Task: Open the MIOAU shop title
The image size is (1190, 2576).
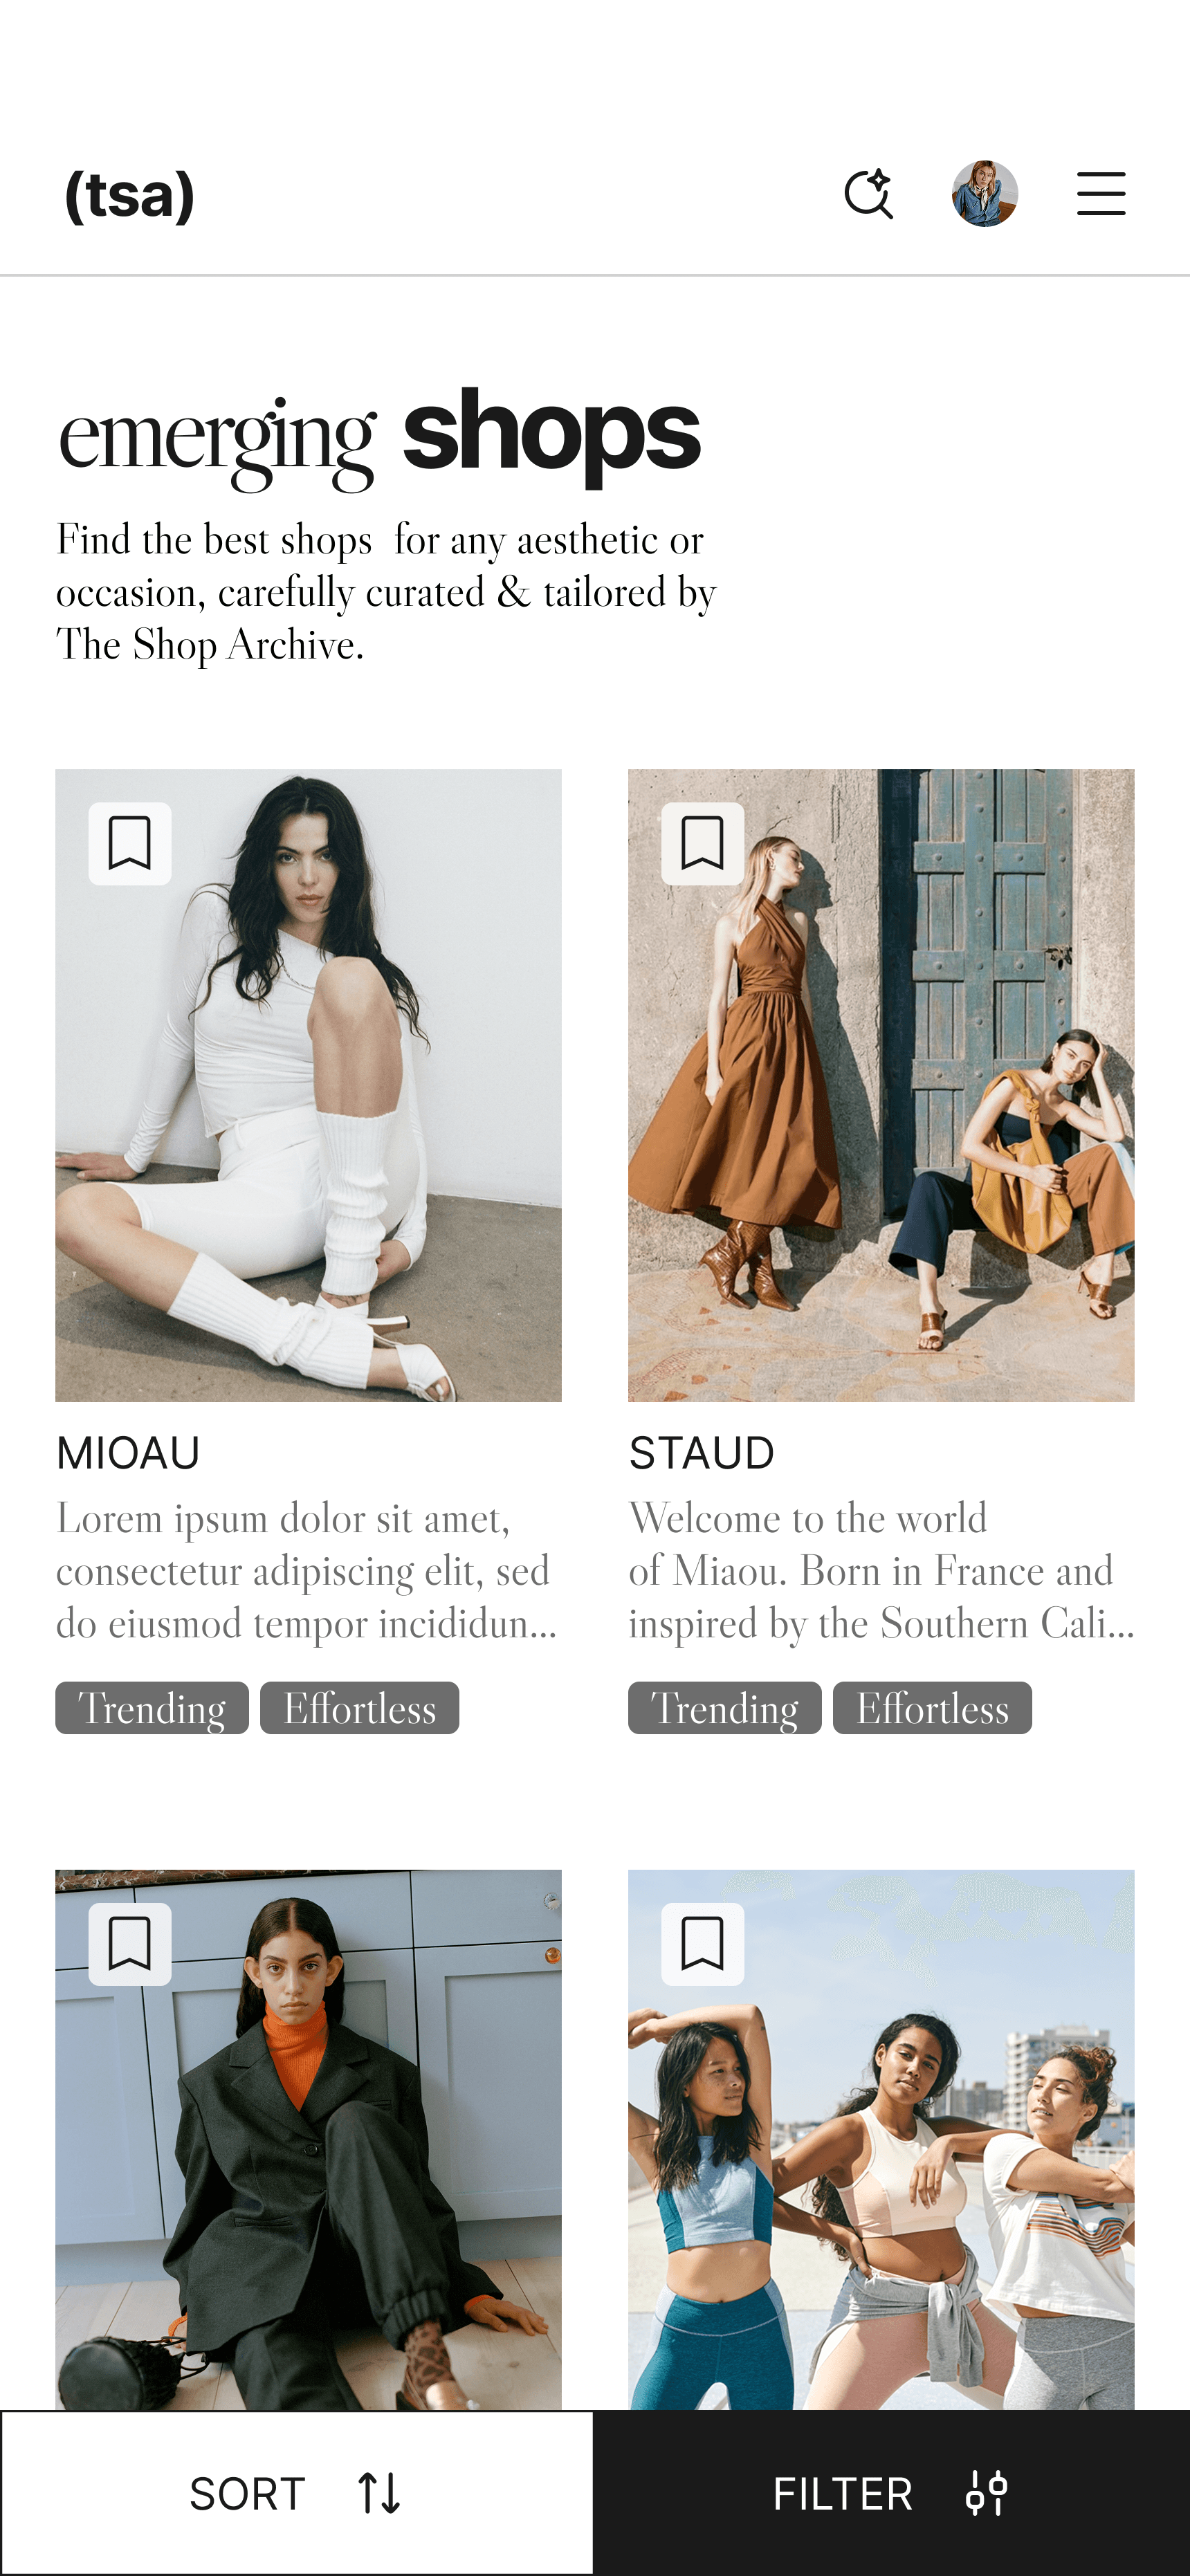Action: click(128, 1453)
